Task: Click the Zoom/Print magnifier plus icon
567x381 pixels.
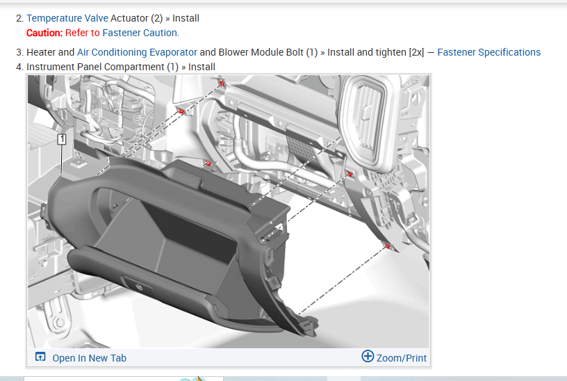Action: pyautogui.click(x=368, y=356)
